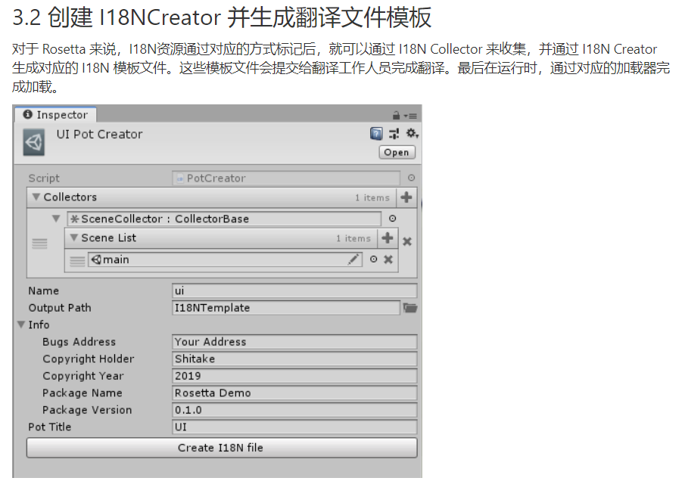Click the UI Pot Creator title text

tap(100, 134)
